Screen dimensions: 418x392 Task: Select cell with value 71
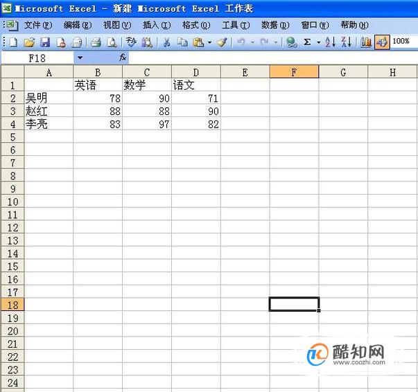tap(196, 98)
